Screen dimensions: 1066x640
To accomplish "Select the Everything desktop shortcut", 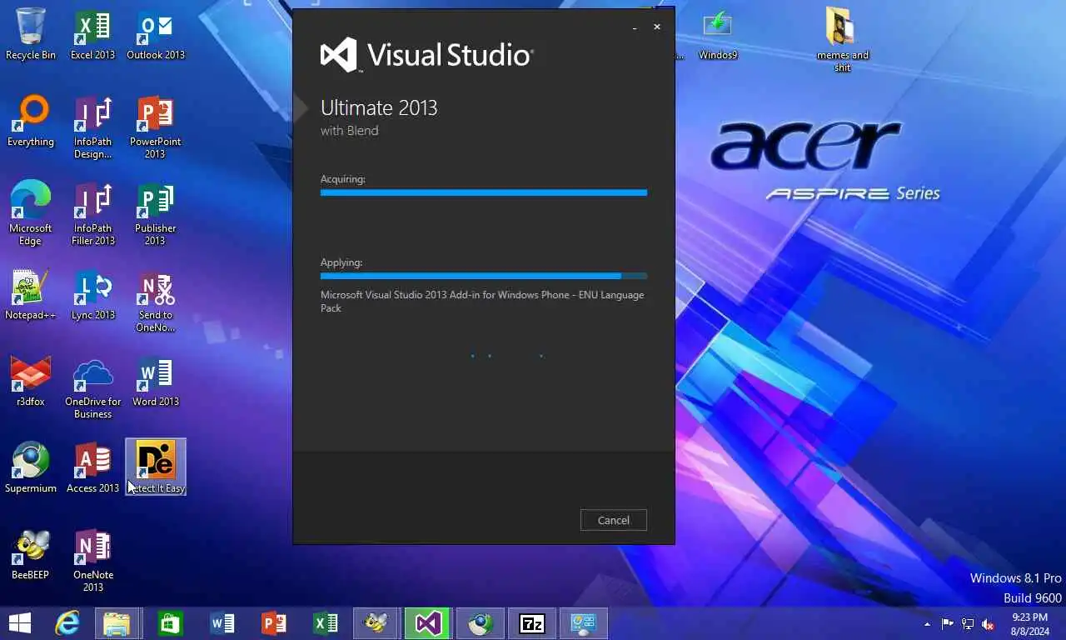I will (x=31, y=122).
